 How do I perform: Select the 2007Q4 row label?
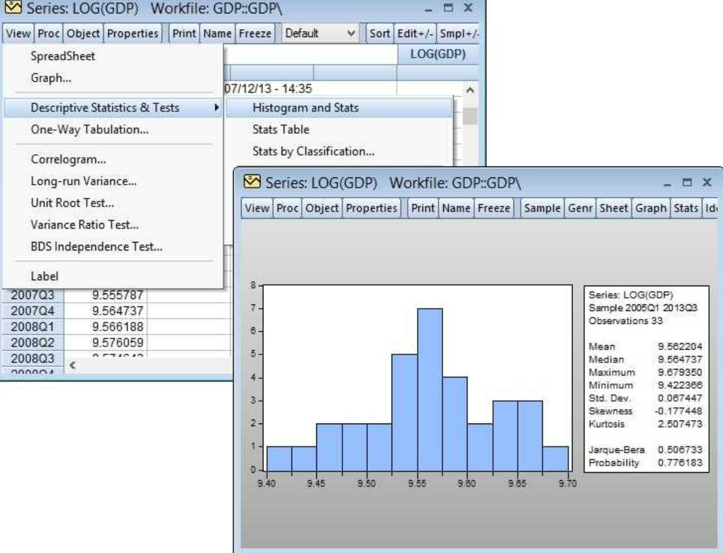tap(32, 311)
